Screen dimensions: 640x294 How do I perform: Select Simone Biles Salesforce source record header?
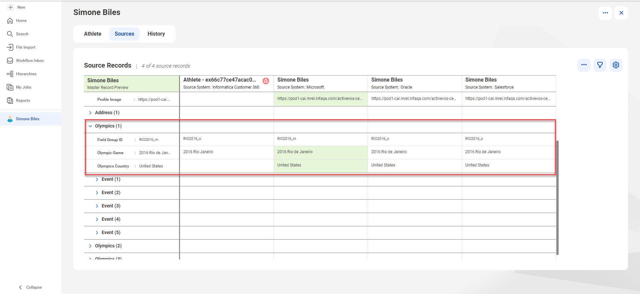point(509,83)
